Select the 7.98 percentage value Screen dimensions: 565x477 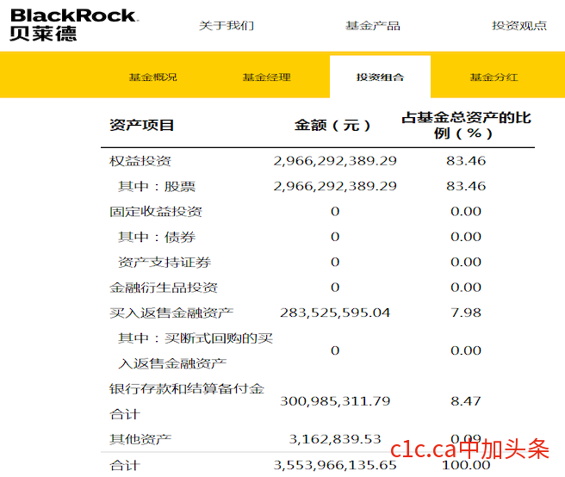[x=465, y=313]
